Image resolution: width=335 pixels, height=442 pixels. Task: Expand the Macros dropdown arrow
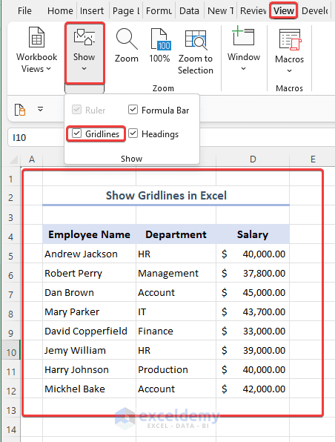[290, 70]
